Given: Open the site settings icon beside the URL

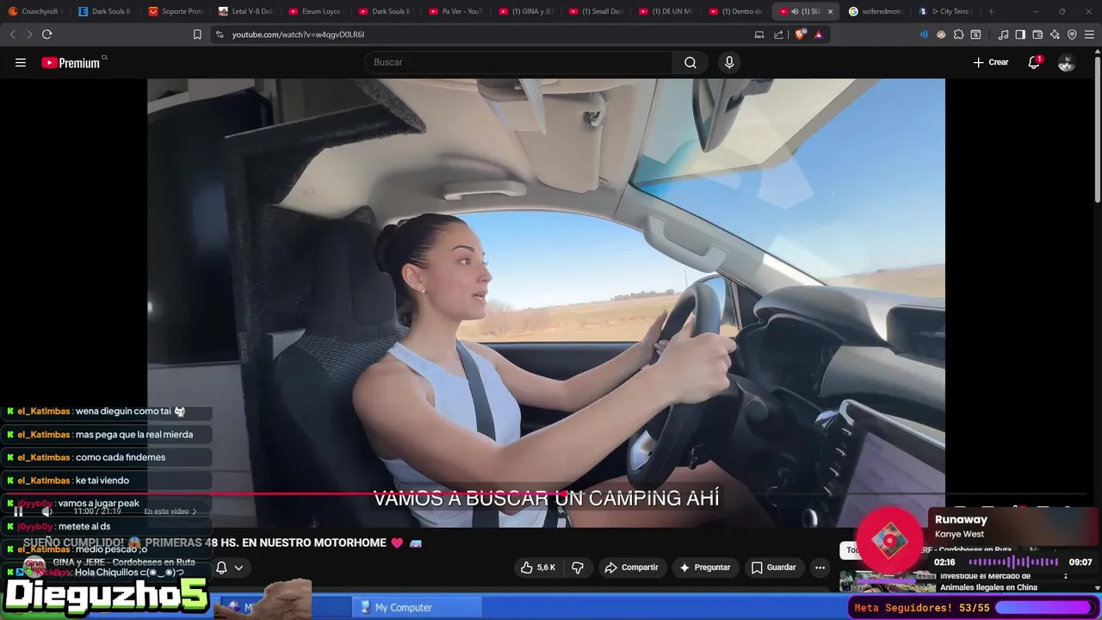Looking at the screenshot, I should (x=220, y=34).
